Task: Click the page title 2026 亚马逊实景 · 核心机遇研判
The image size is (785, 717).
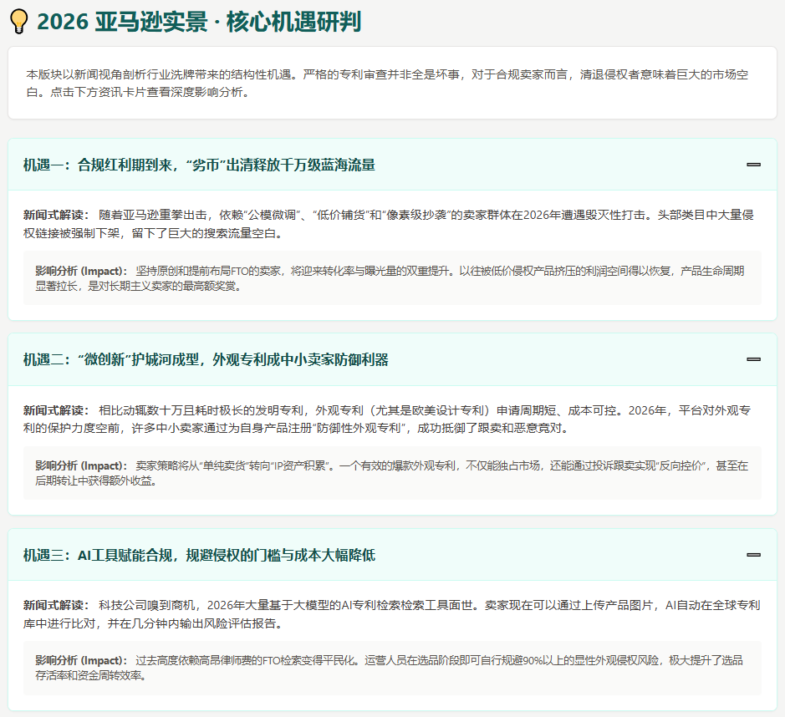Action: coord(199,22)
